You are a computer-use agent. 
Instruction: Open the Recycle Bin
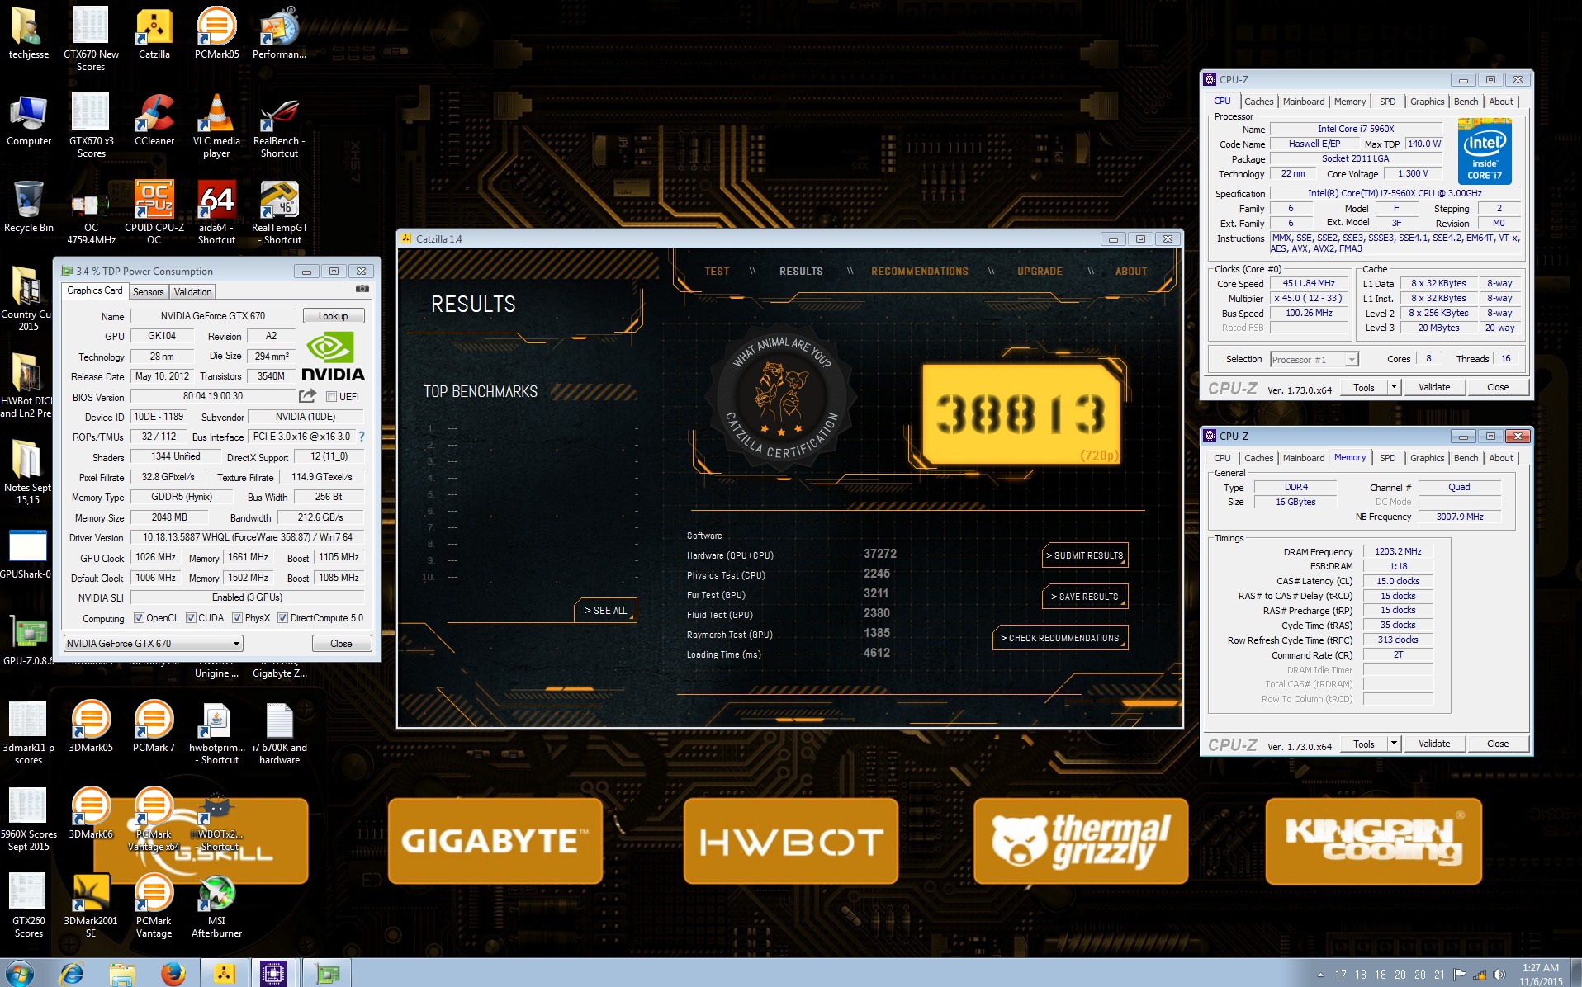coord(29,207)
